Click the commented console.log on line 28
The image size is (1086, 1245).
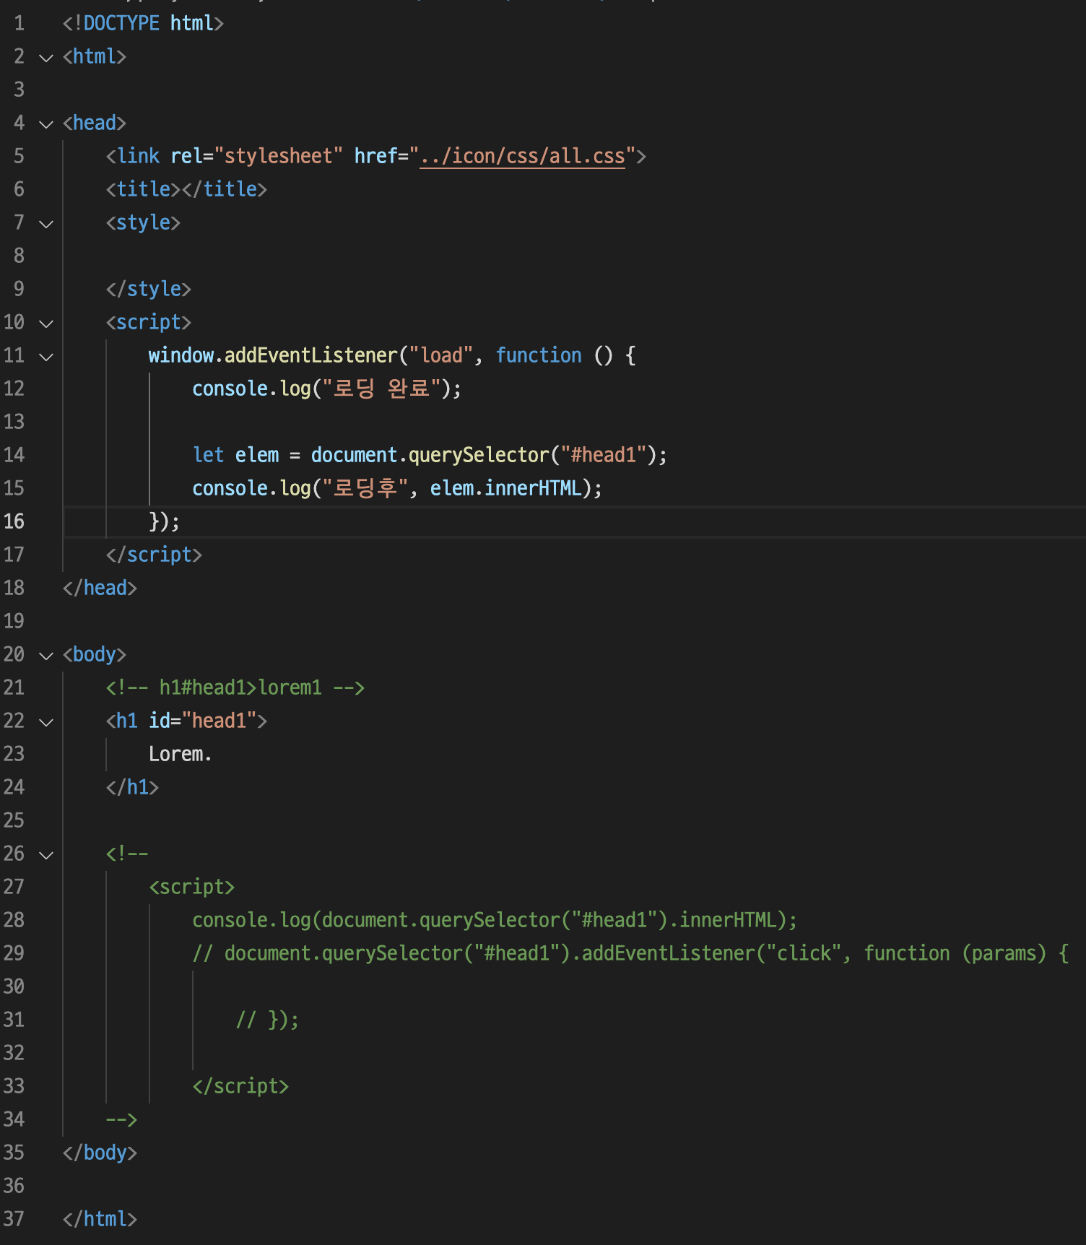pyautogui.click(x=495, y=920)
